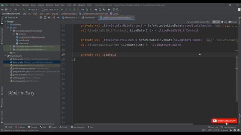Image resolution: width=241 pixels, height=135 pixels.
Task: Open the Refactor menu
Action: 50,5
